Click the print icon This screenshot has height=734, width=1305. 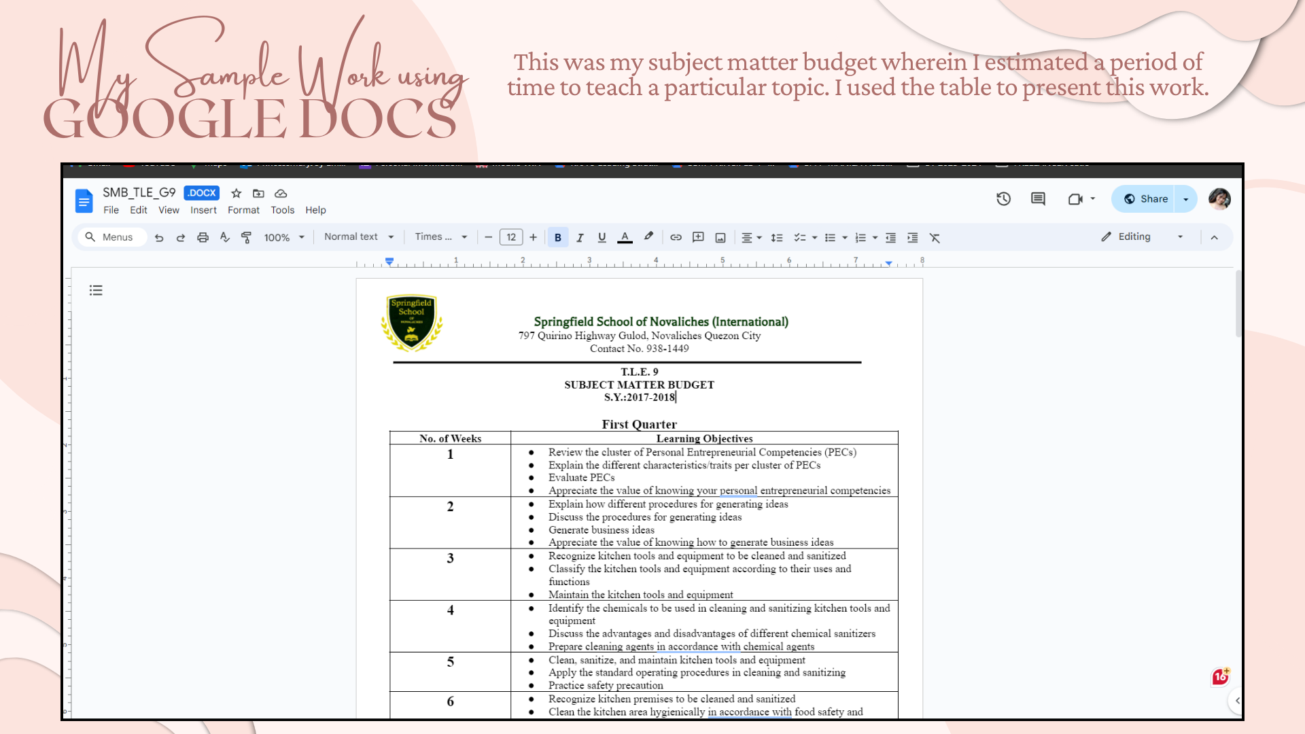click(x=203, y=237)
